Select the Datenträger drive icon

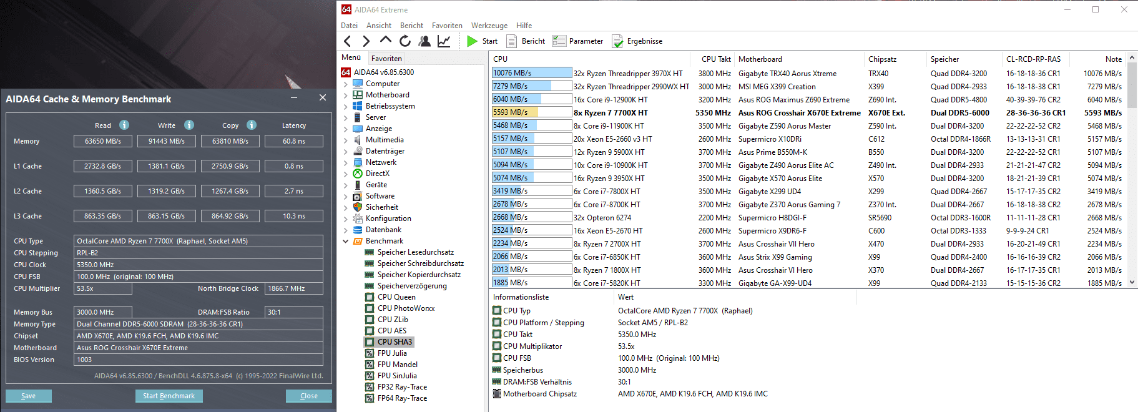coord(358,151)
